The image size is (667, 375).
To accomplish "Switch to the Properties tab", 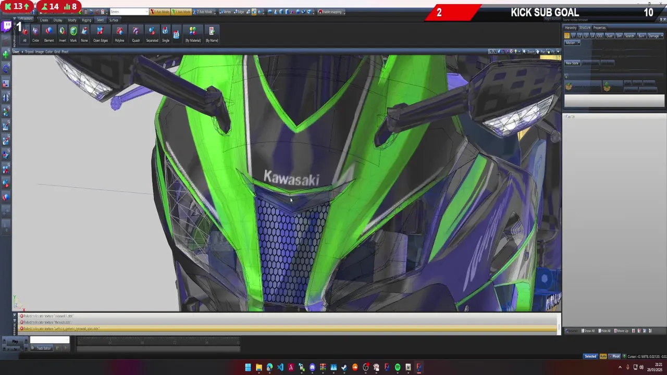I will point(599,28).
